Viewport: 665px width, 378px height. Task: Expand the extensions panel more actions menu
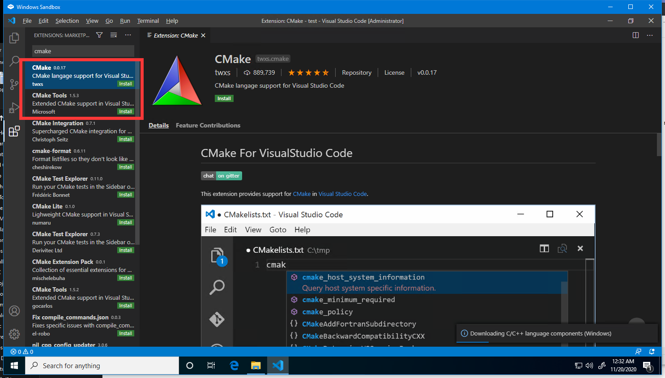coord(128,35)
